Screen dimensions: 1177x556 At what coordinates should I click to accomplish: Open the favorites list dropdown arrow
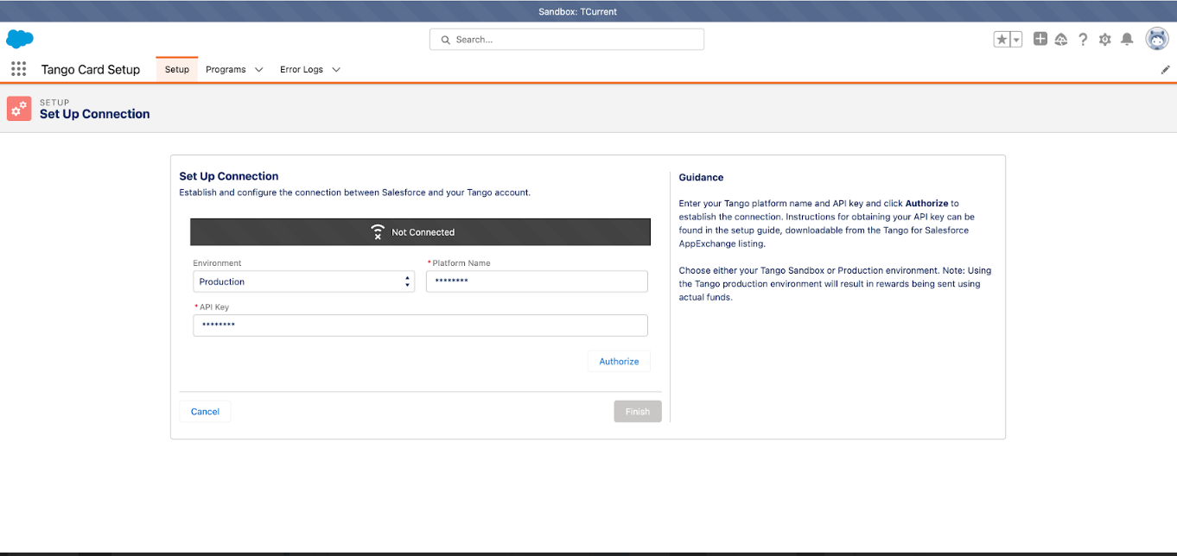click(1015, 39)
